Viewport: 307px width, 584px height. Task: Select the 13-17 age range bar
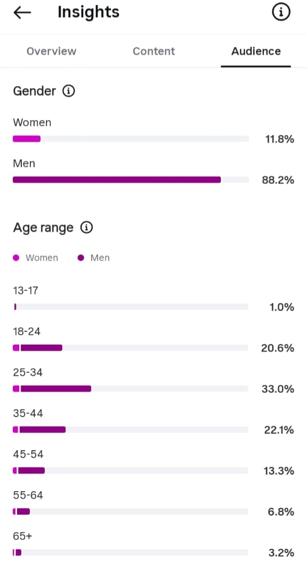131,307
